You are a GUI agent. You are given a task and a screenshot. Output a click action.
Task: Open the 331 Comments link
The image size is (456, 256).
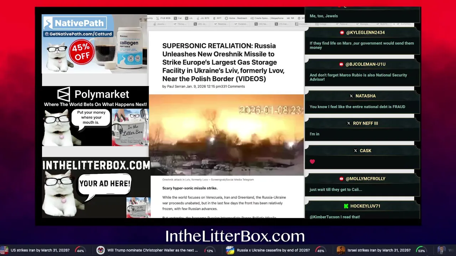[x=233, y=86]
